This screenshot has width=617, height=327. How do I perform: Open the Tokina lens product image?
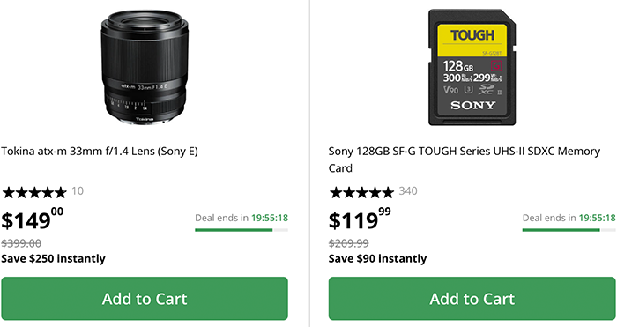coord(145,67)
